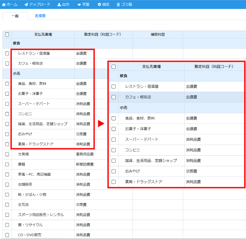
Task: Click the 事務用品費 cell for 文具類
Action: [x=85, y=154]
